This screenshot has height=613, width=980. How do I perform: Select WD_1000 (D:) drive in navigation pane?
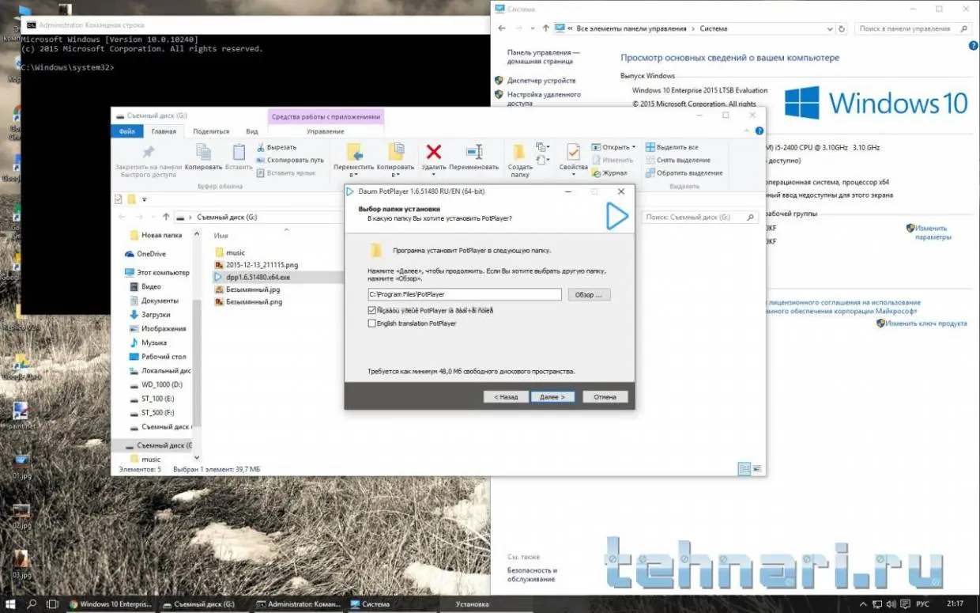coord(156,384)
